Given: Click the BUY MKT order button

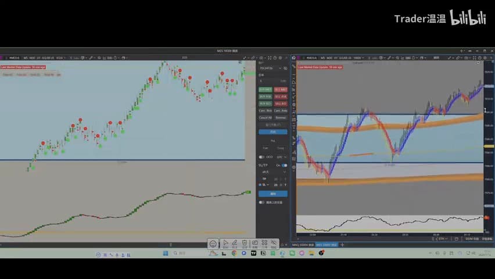Looking at the screenshot, I should pyautogui.click(x=265, y=90).
